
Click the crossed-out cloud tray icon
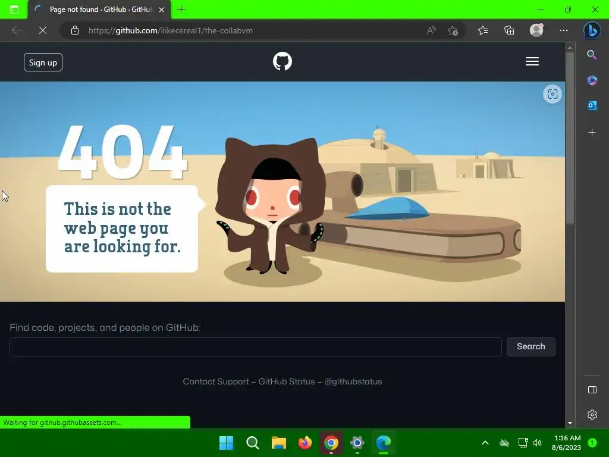(504, 443)
